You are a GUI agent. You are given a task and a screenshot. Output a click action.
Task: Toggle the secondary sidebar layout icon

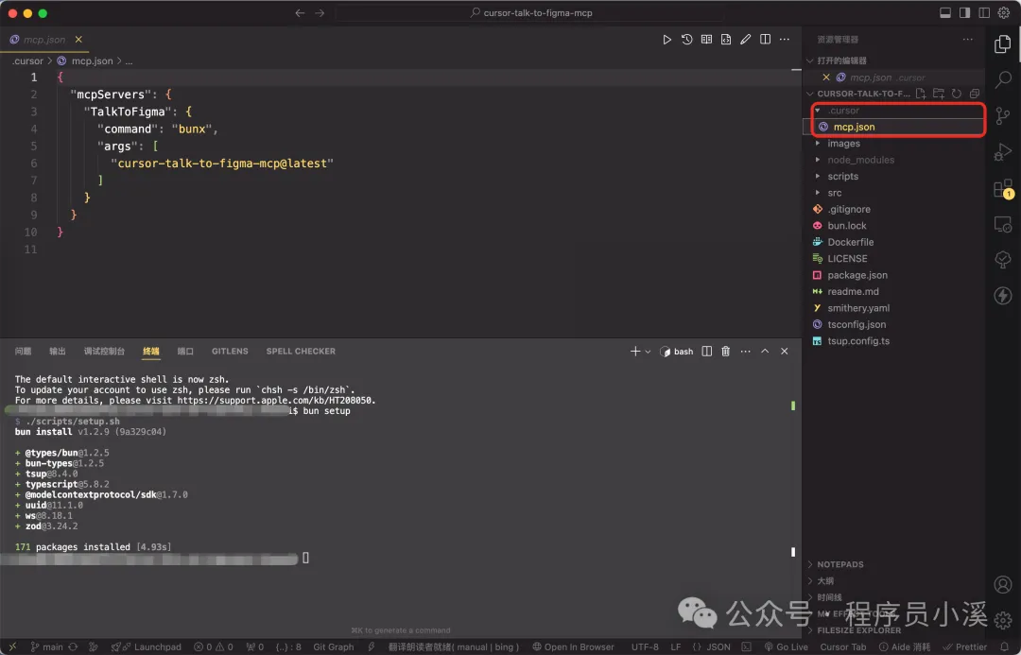click(984, 12)
